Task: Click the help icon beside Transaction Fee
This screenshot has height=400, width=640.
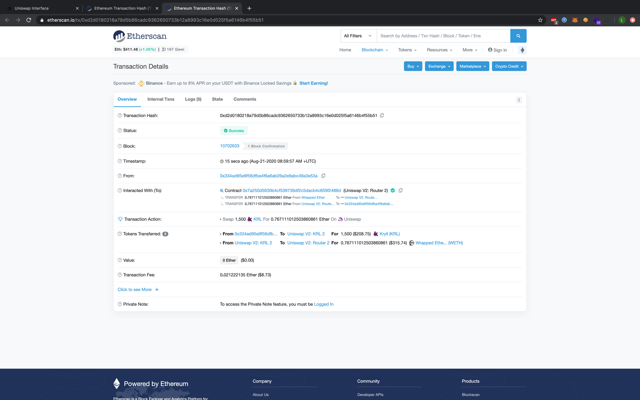Action: pos(120,275)
